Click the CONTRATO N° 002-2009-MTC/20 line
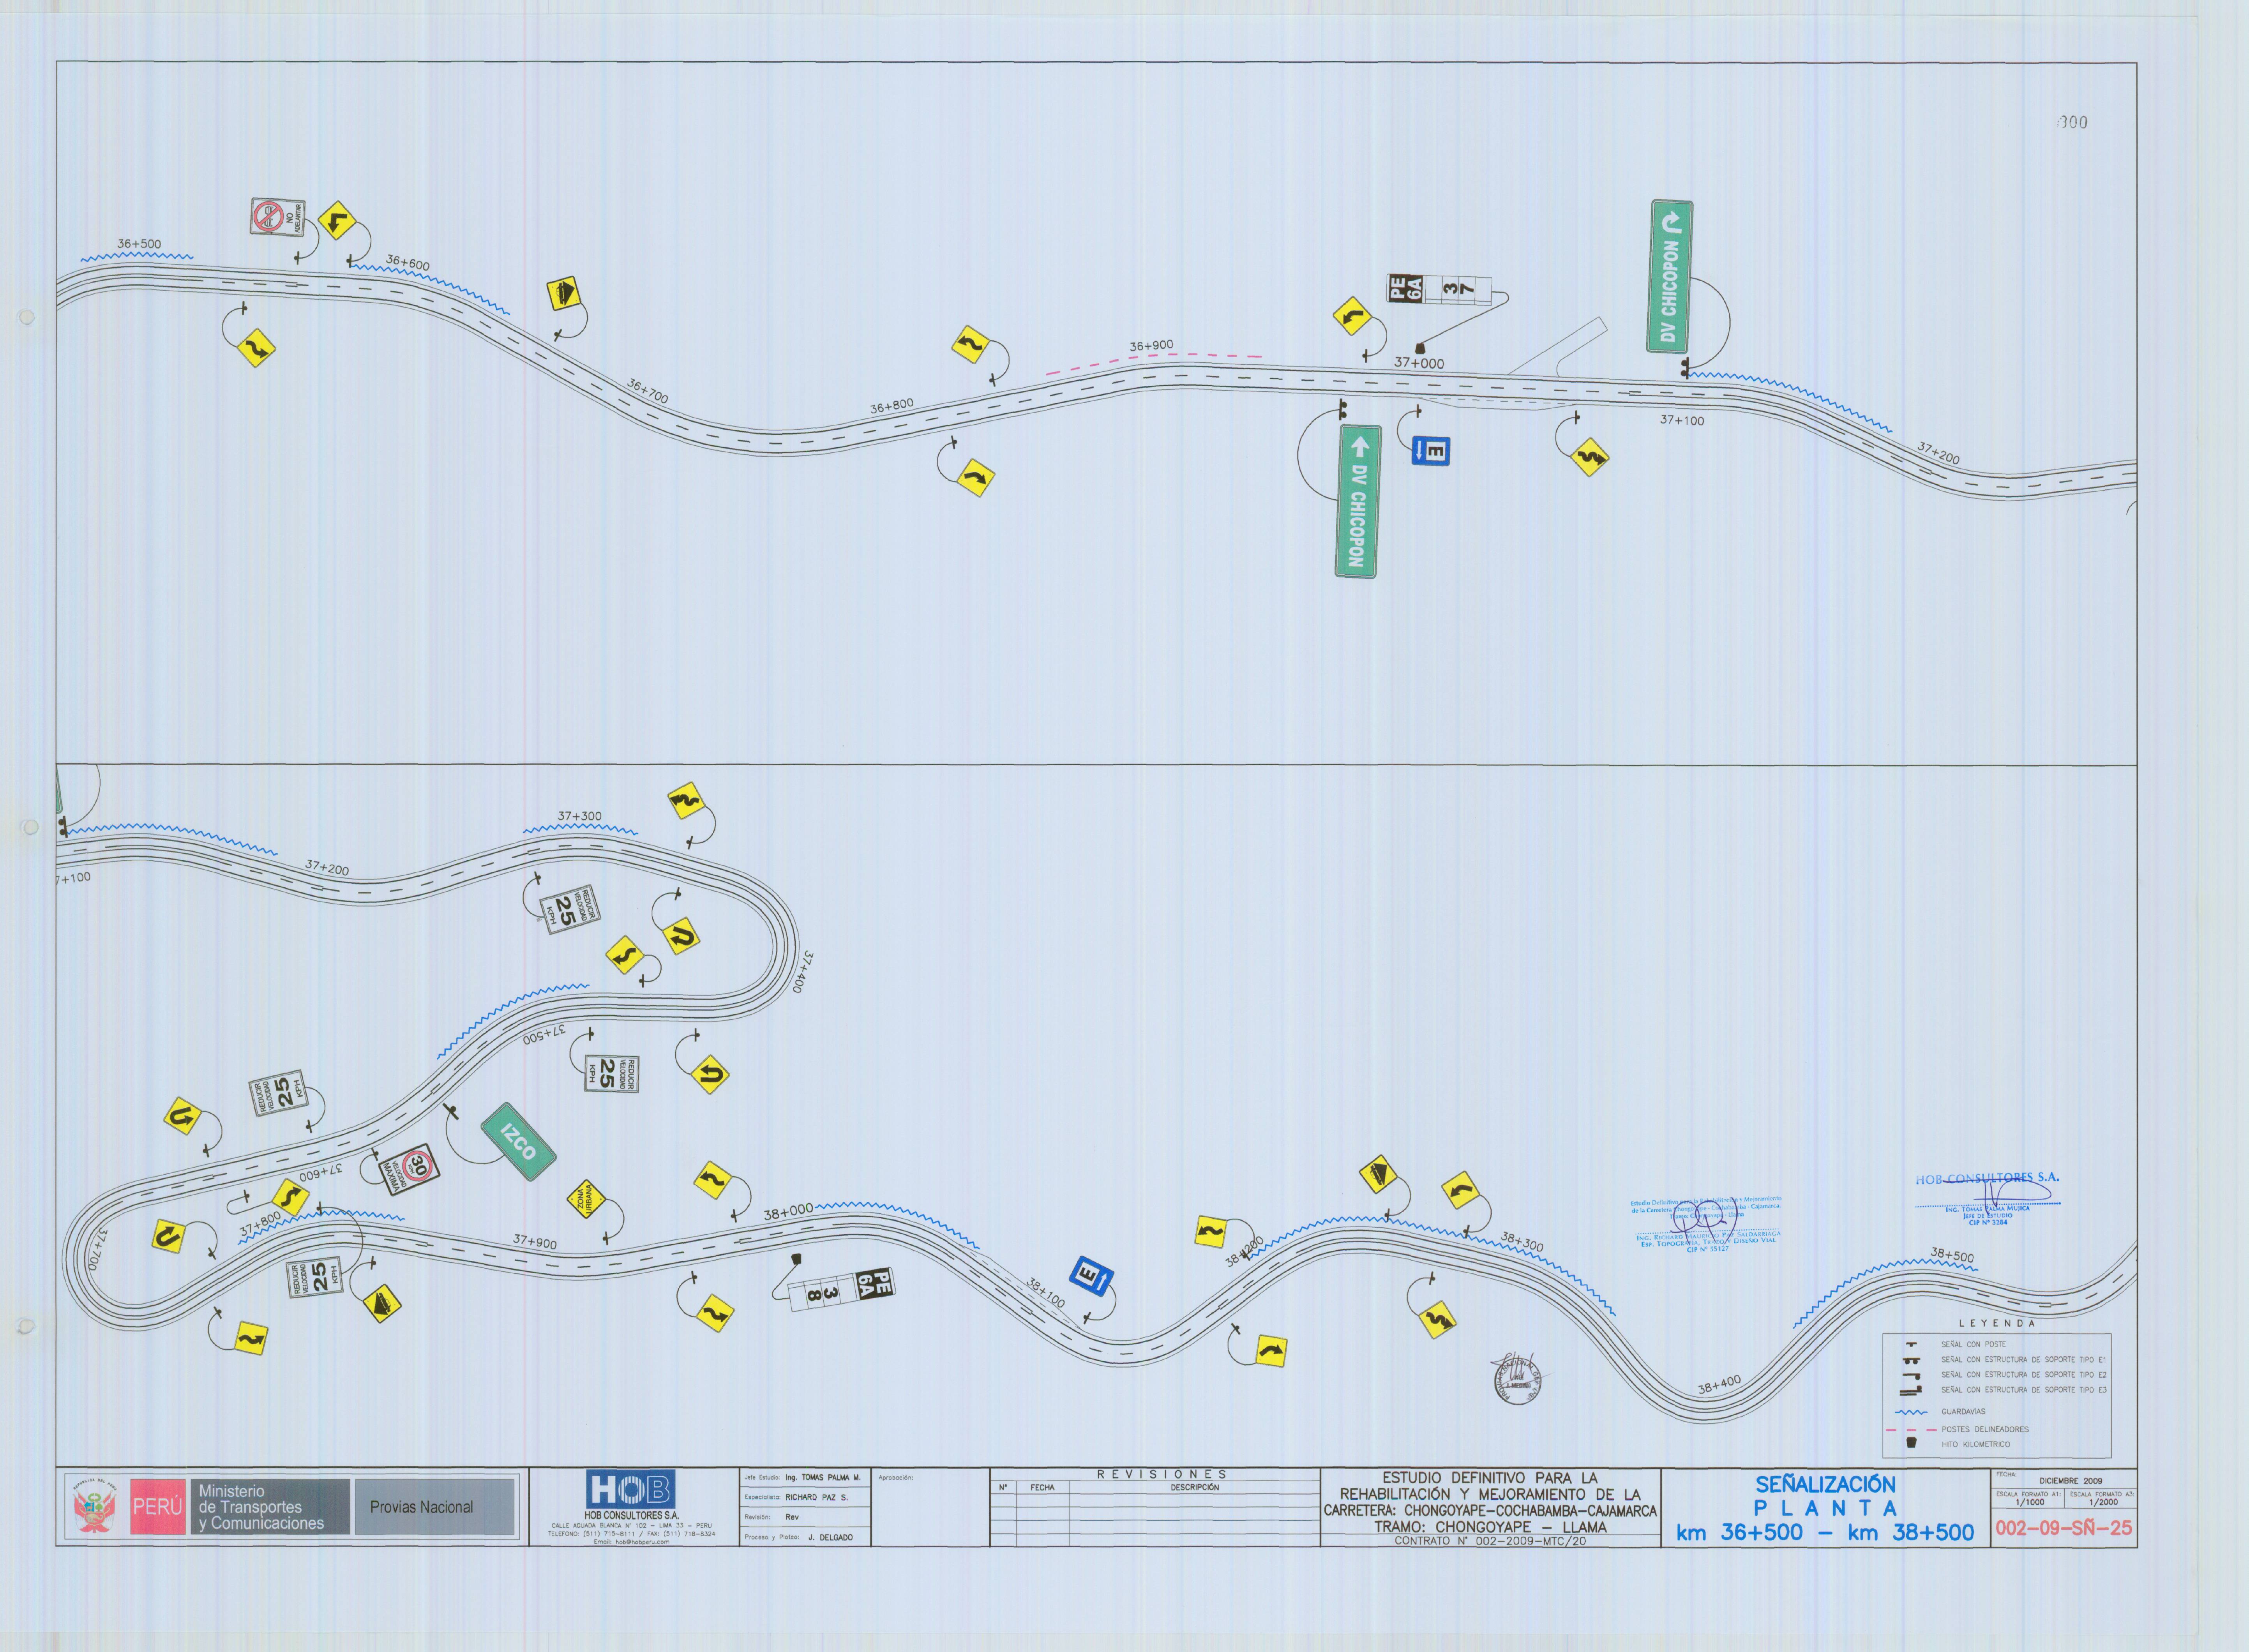 [1490, 1541]
